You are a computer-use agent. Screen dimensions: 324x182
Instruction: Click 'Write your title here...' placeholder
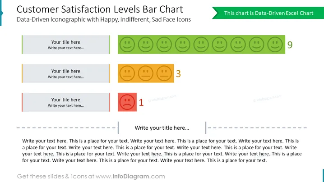click(x=162, y=128)
